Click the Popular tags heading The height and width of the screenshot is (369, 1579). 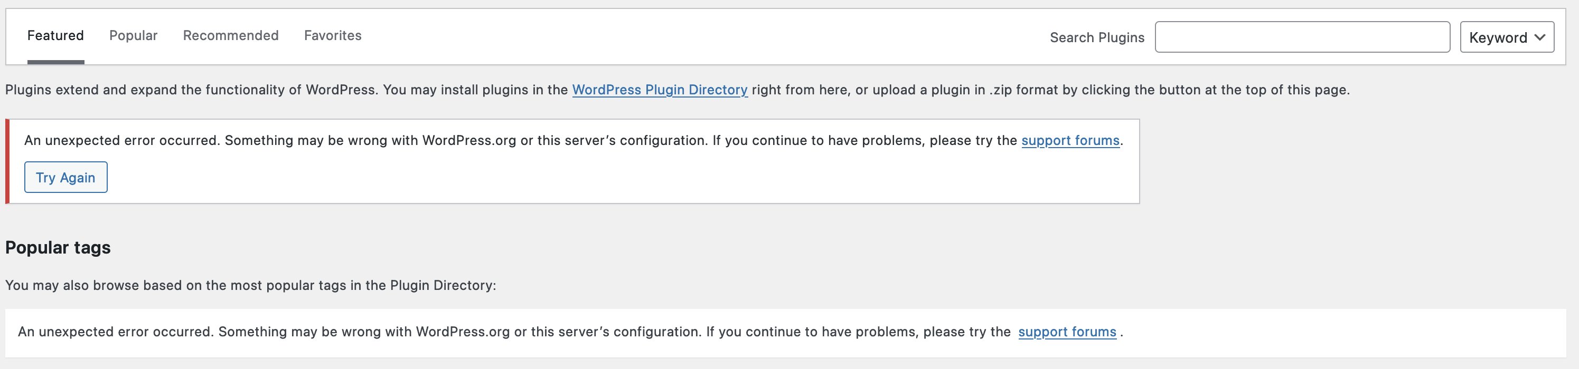(58, 248)
